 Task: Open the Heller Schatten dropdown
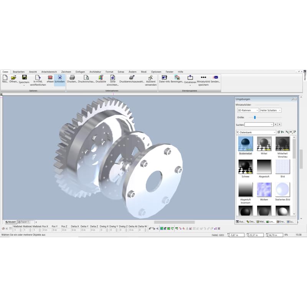(271, 110)
